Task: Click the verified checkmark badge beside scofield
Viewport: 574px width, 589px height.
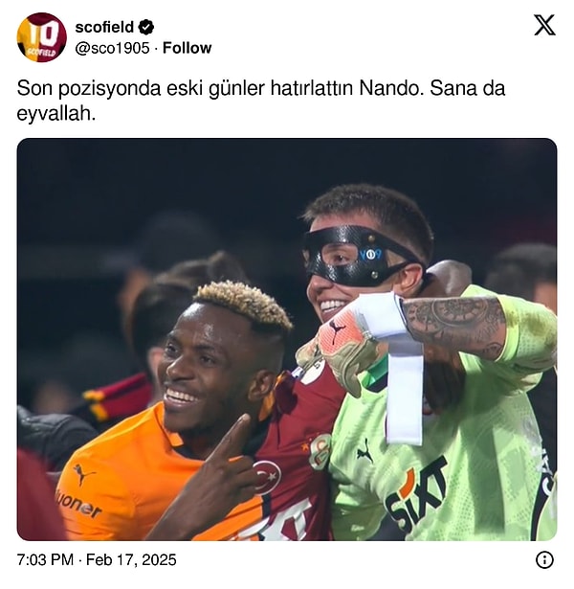Action: pos(146,27)
